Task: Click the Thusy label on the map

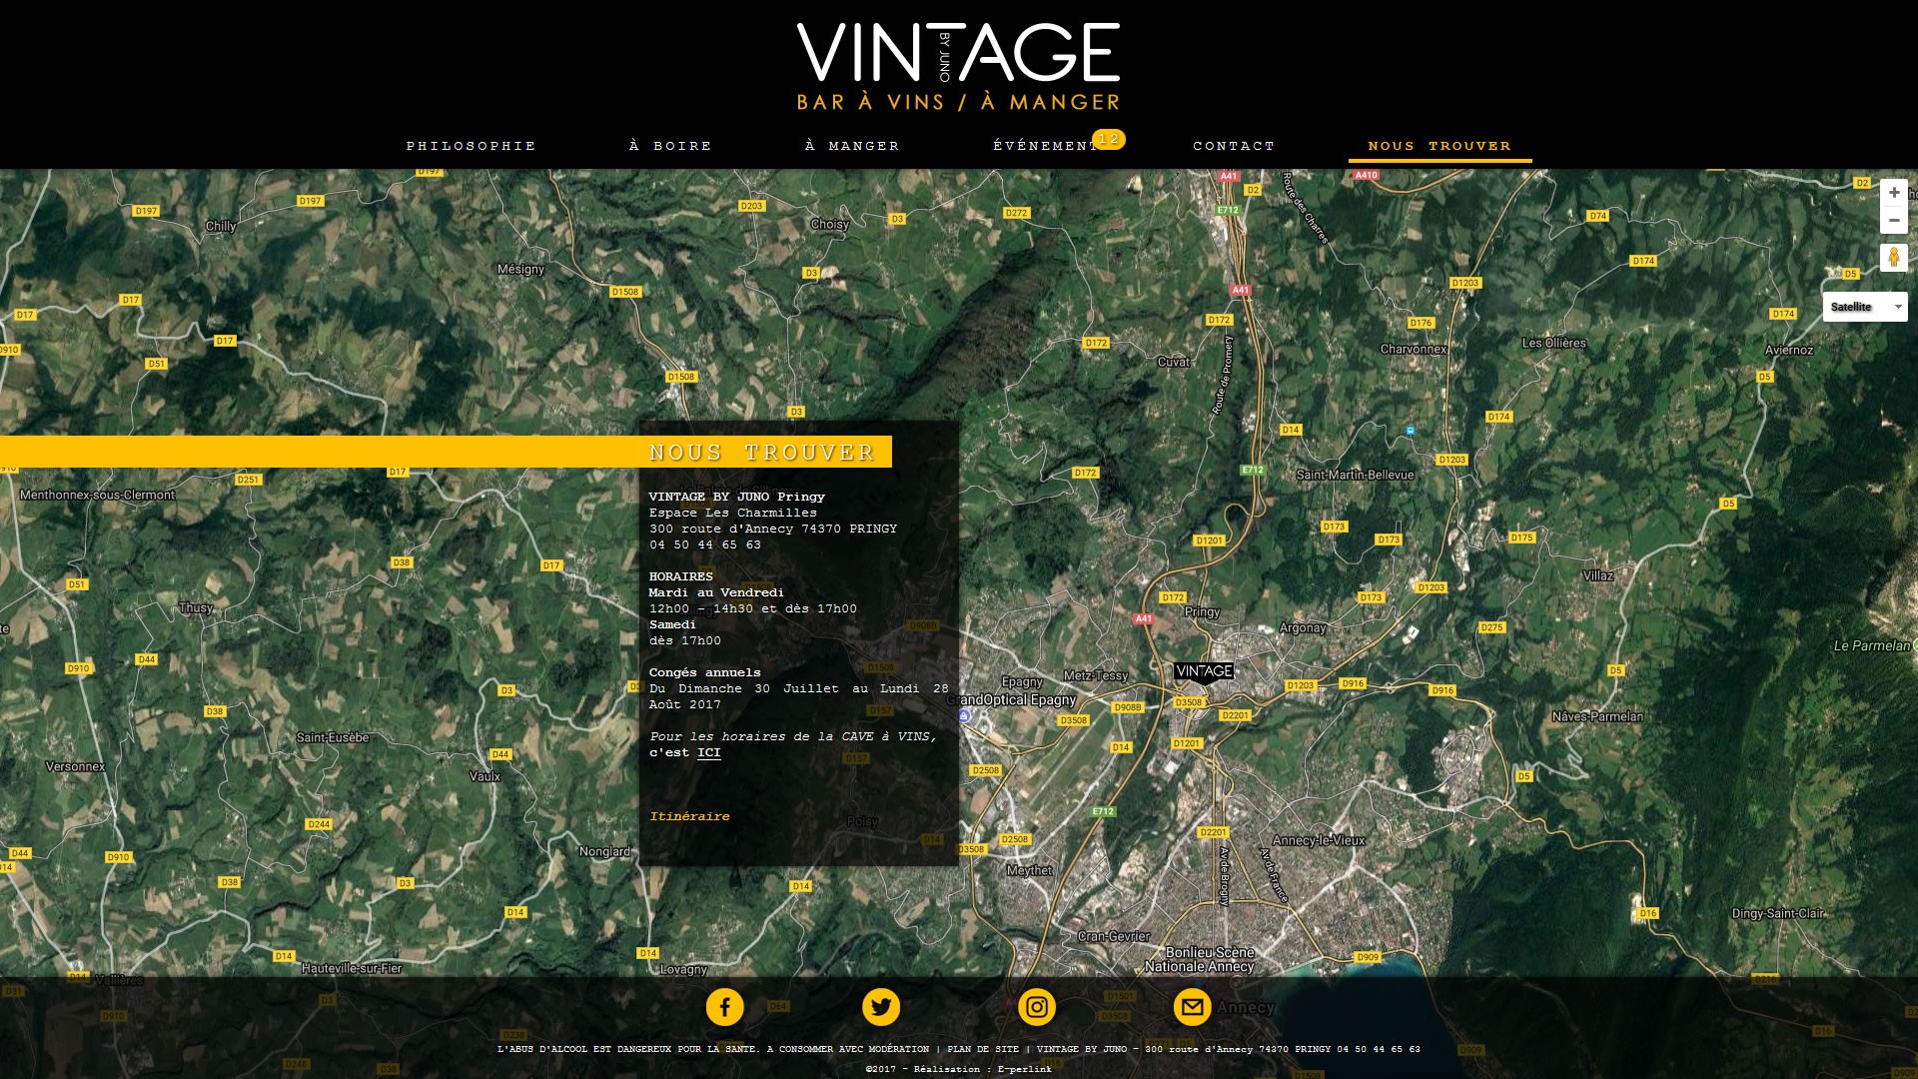Action: (196, 607)
